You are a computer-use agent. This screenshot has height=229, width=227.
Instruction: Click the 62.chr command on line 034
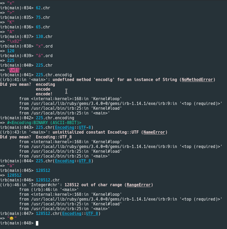pyautogui.click(x=43, y=8)
